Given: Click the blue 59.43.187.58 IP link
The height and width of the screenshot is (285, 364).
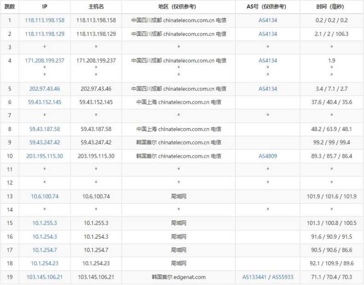Looking at the screenshot, I should click(45, 129).
